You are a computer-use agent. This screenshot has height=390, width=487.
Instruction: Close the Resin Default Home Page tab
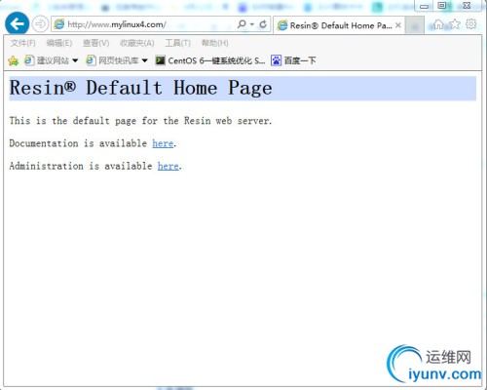tap(398, 25)
